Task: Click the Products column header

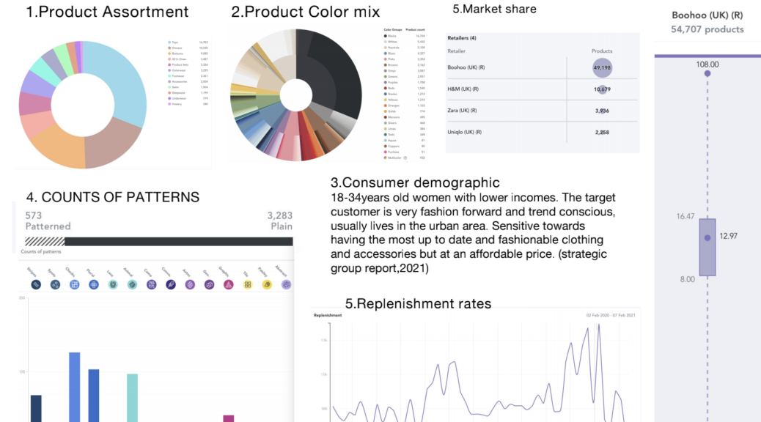Action: [602, 51]
